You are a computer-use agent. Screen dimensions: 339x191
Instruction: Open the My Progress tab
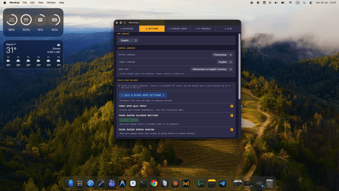pyautogui.click(x=203, y=28)
